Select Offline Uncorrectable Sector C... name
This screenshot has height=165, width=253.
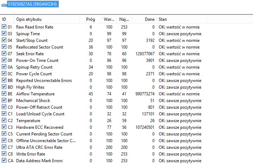(x=46, y=141)
